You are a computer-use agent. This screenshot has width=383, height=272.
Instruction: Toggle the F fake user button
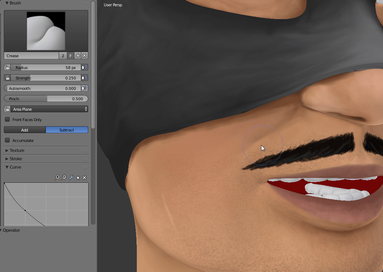[x=70, y=56]
